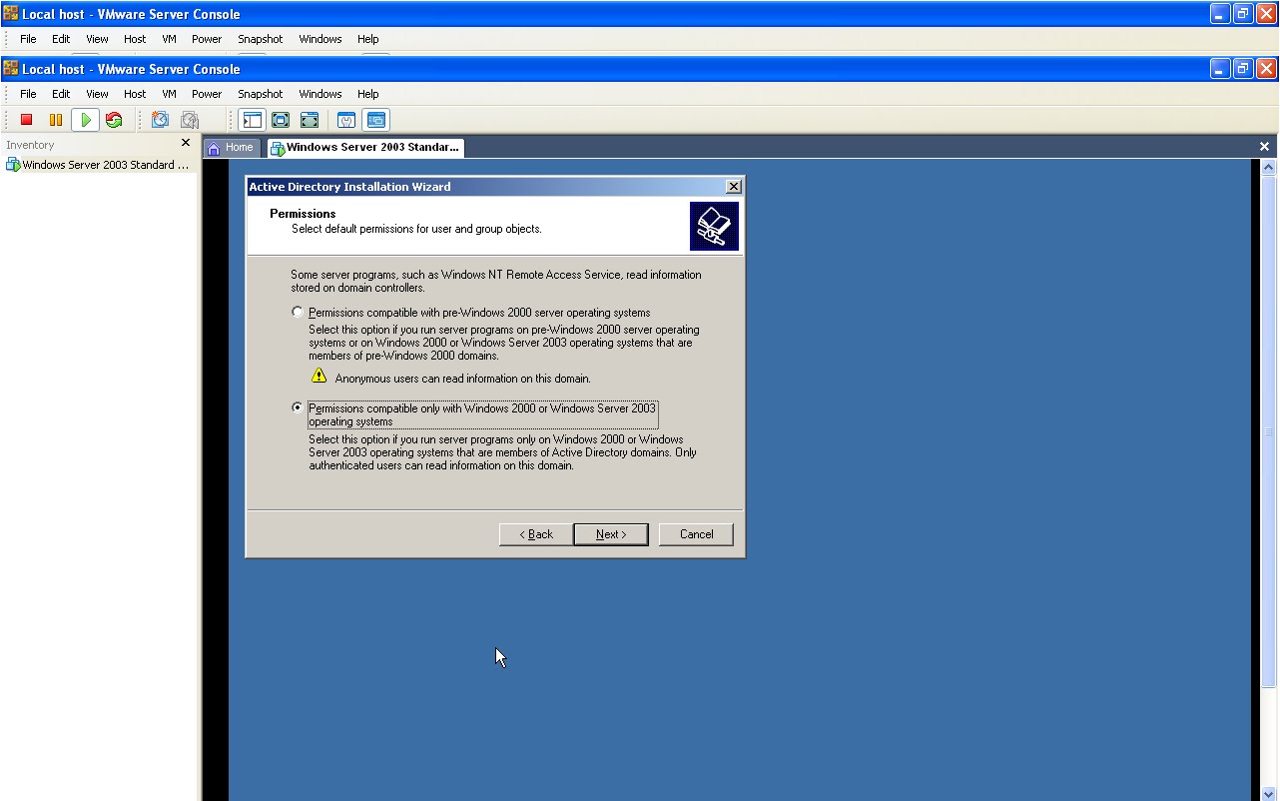Click the Home tab's house icon

click(214, 148)
